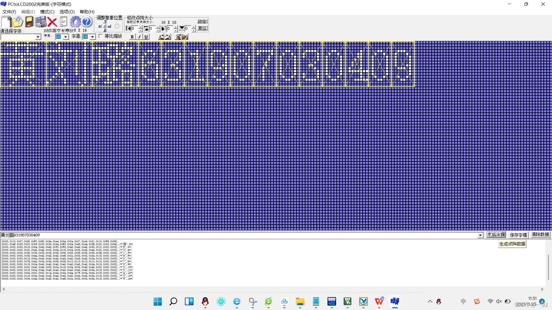552x310 pixels.
Task: Open the 帮助(H) menu
Action: coord(87,12)
